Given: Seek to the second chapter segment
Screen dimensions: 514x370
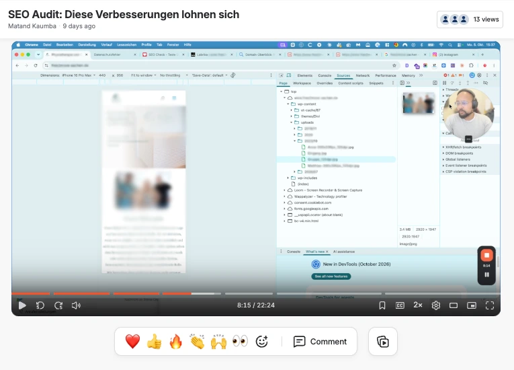Looking at the screenshot, I should point(81,293).
